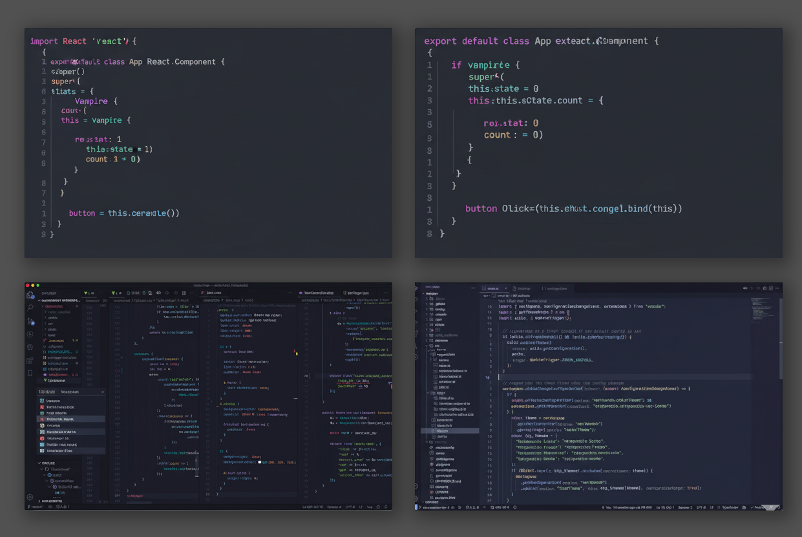
Task: Switch to the second tab in the lower-right editor
Action: point(522,288)
